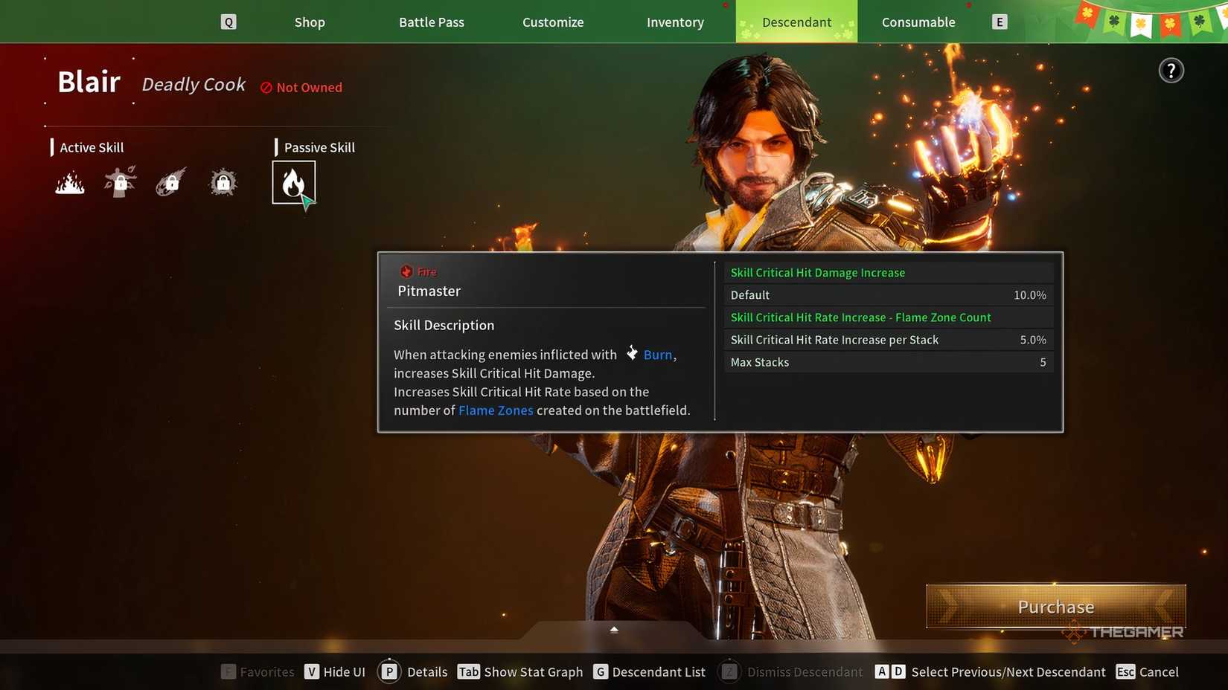This screenshot has width=1228, height=690.
Task: Switch to the Battle Pass tab
Action: (x=431, y=22)
